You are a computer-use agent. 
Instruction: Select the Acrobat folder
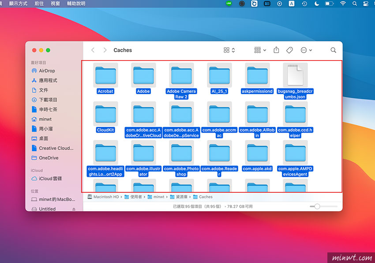click(x=105, y=78)
